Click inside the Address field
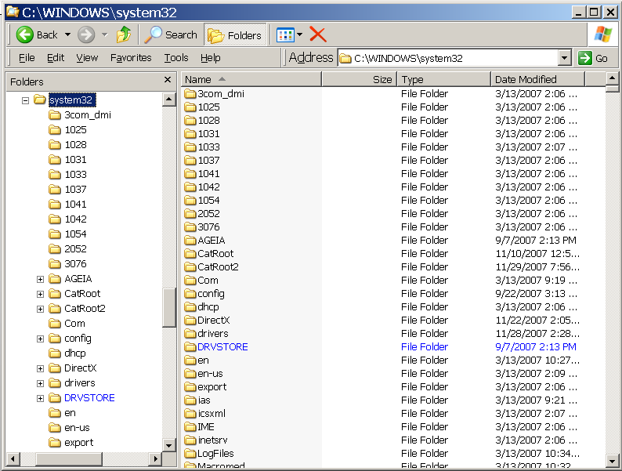 tap(448, 58)
